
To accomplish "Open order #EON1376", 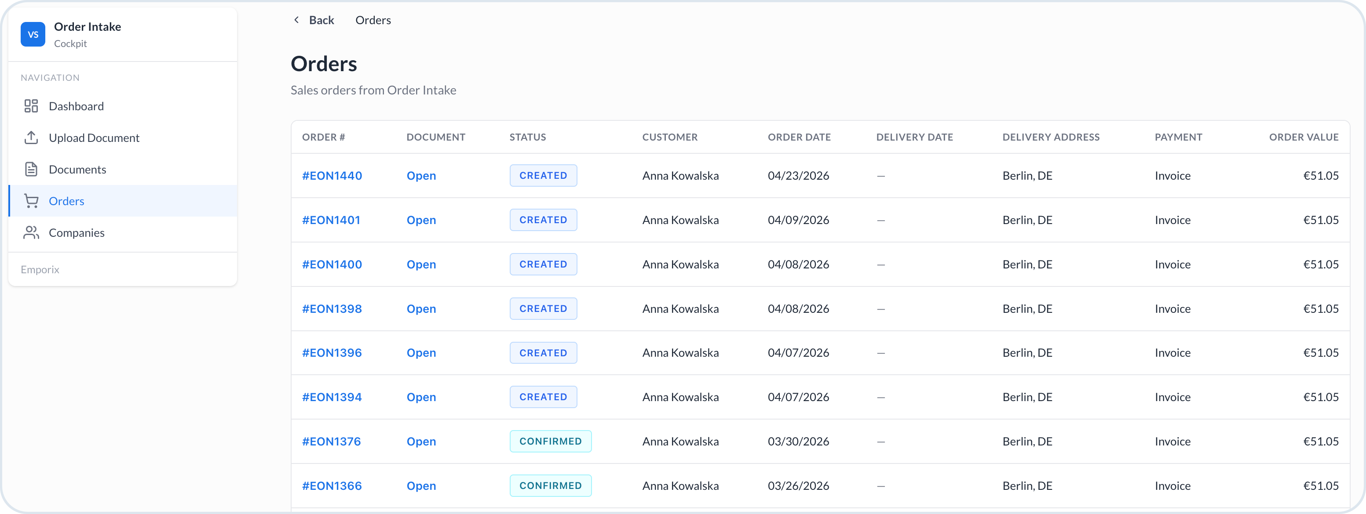I will pyautogui.click(x=332, y=442).
